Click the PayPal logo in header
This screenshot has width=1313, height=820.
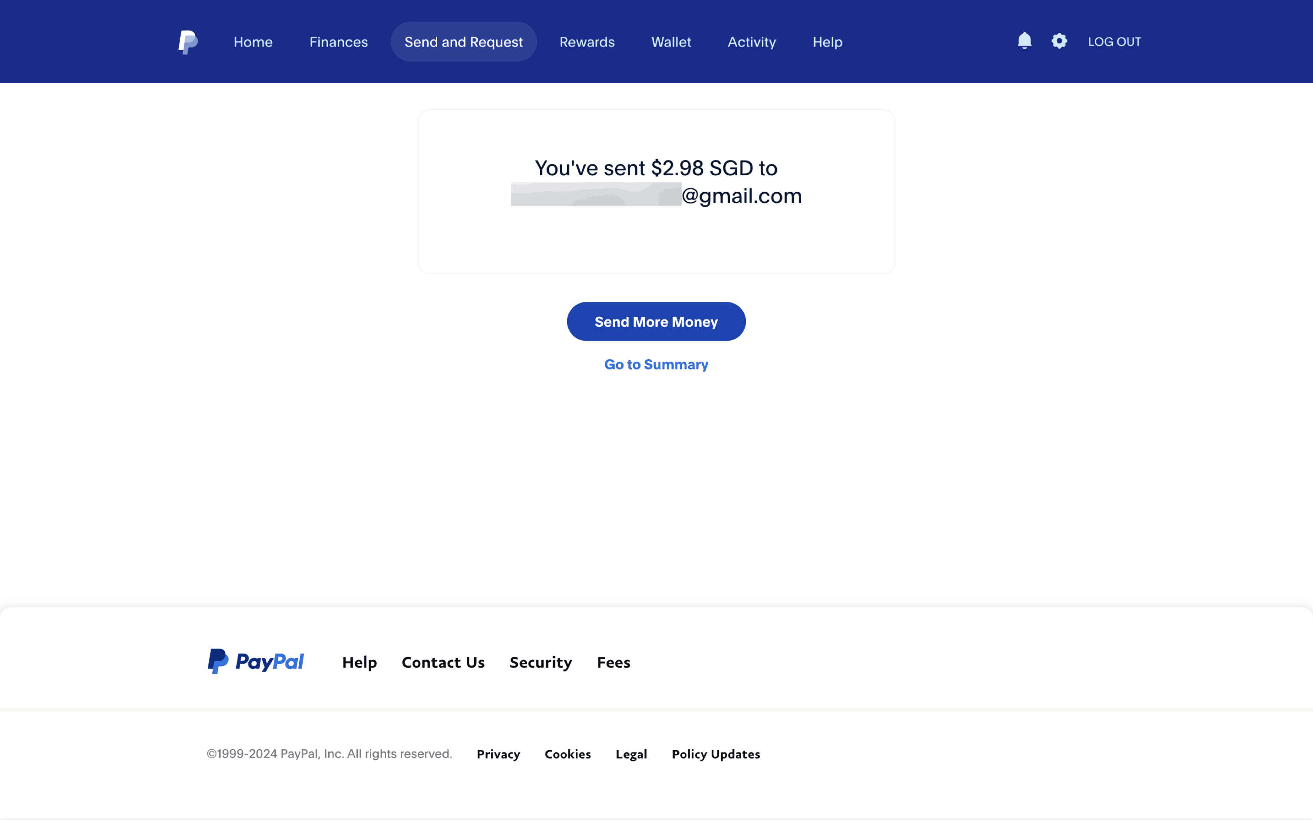tap(188, 42)
